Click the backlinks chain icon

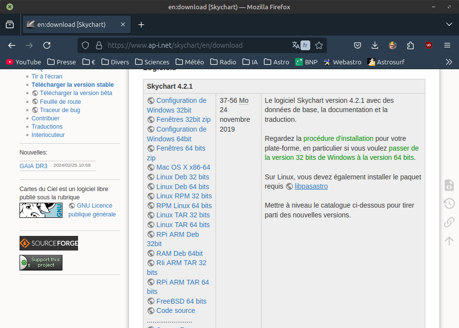(x=449, y=222)
